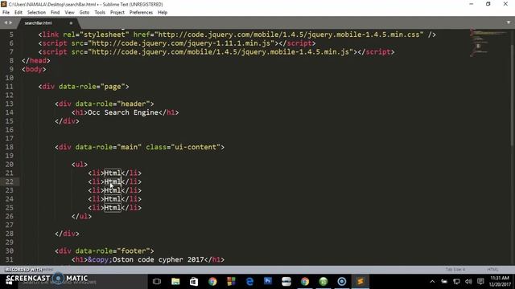Click the minimap code overview
The width and height of the screenshot is (515, 289).
[489, 43]
